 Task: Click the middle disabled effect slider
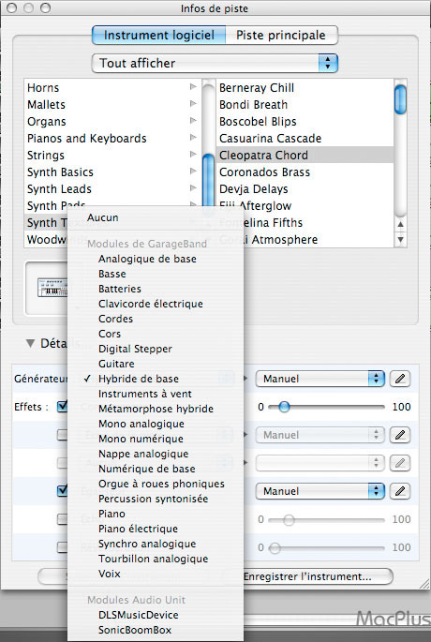click(327, 519)
